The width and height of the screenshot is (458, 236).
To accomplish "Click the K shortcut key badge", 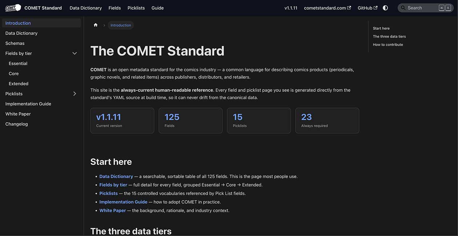I will pyautogui.click(x=448, y=8).
